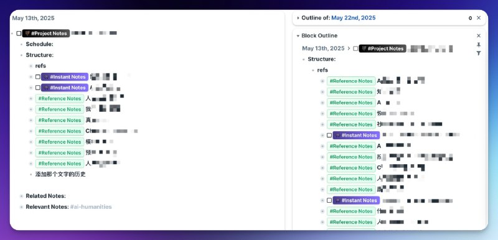Open #Reference Notes tag beside 社 in sidebar
The height and width of the screenshot is (240, 498).
(x=351, y=124)
